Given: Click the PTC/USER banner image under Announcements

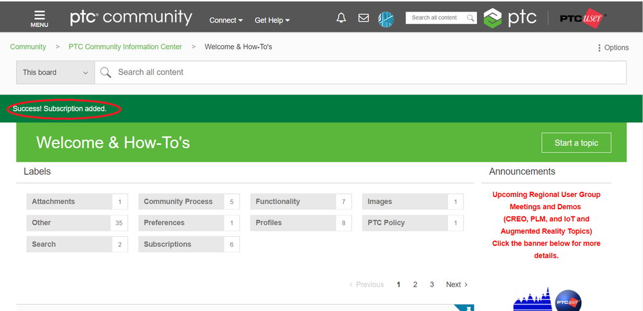Looking at the screenshot, I should pyautogui.click(x=548, y=298).
